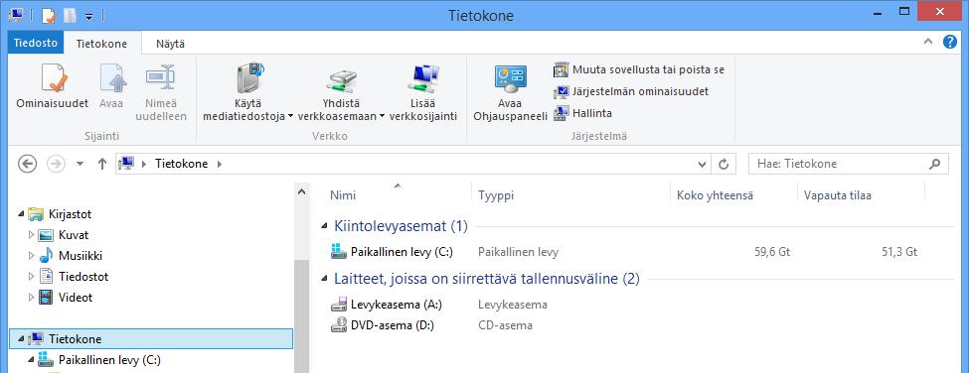Viewport: 969px width, 373px height.
Task: Click Hallinta in ribbon
Action: tap(582, 113)
